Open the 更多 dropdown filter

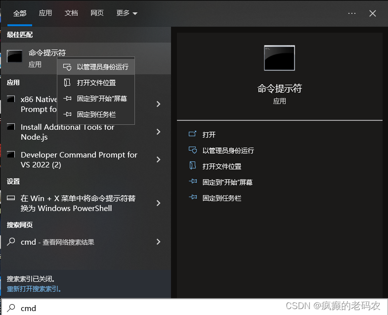click(127, 13)
